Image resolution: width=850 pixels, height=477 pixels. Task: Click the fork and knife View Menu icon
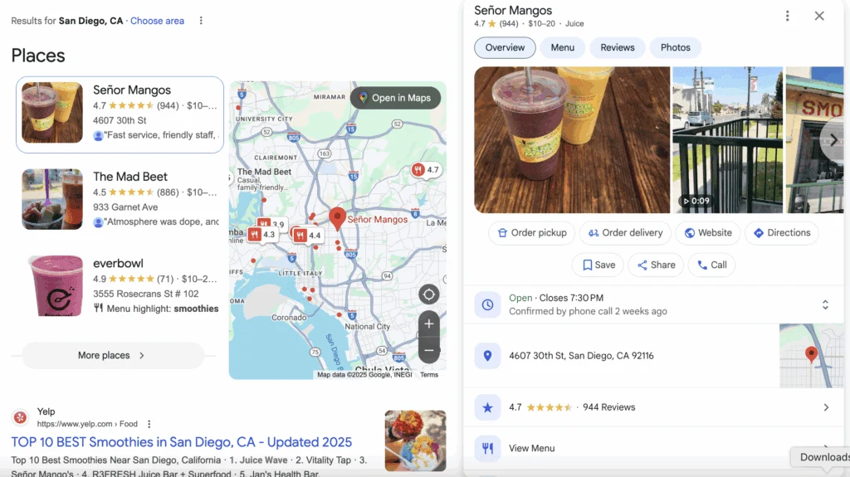[487, 448]
